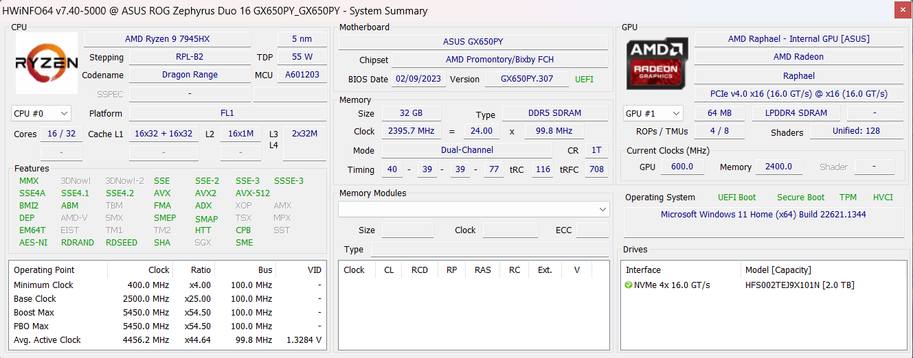Click the Avg. Active Clock row
The height and width of the screenshot is (358, 913).
pyautogui.click(x=167, y=340)
